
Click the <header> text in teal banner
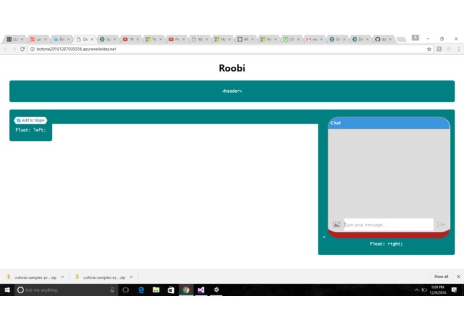tap(232, 91)
